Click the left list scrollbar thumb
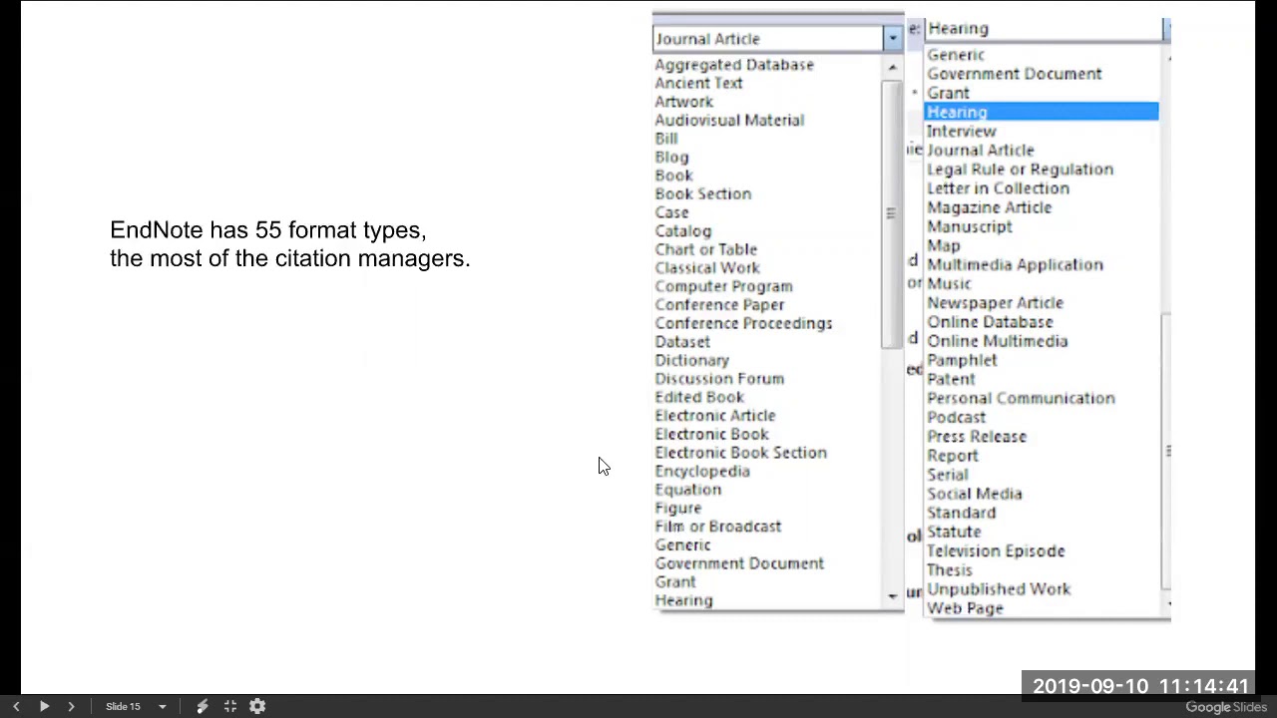 pos(891,213)
